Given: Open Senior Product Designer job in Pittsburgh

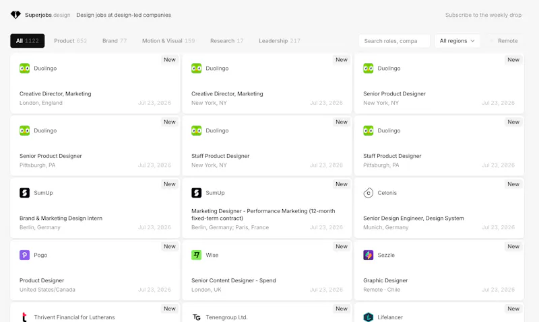Looking at the screenshot, I should pyautogui.click(x=95, y=146).
